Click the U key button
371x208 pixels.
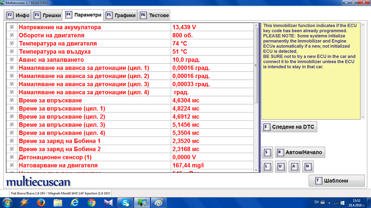pos(280,167)
